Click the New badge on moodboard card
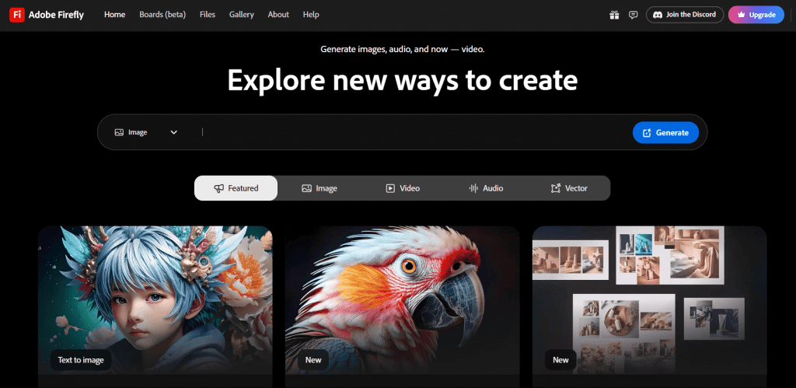This screenshot has width=796, height=388. [x=560, y=360]
